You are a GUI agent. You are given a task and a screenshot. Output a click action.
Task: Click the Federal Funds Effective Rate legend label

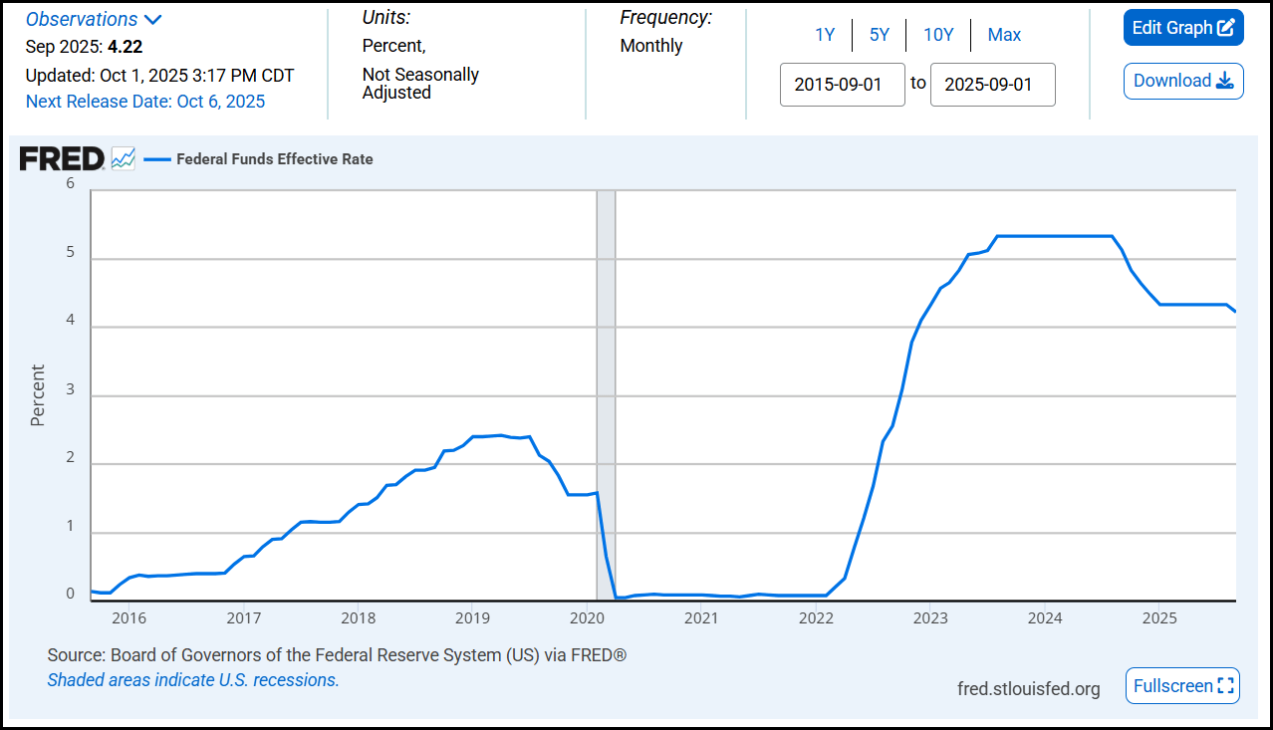coord(274,157)
